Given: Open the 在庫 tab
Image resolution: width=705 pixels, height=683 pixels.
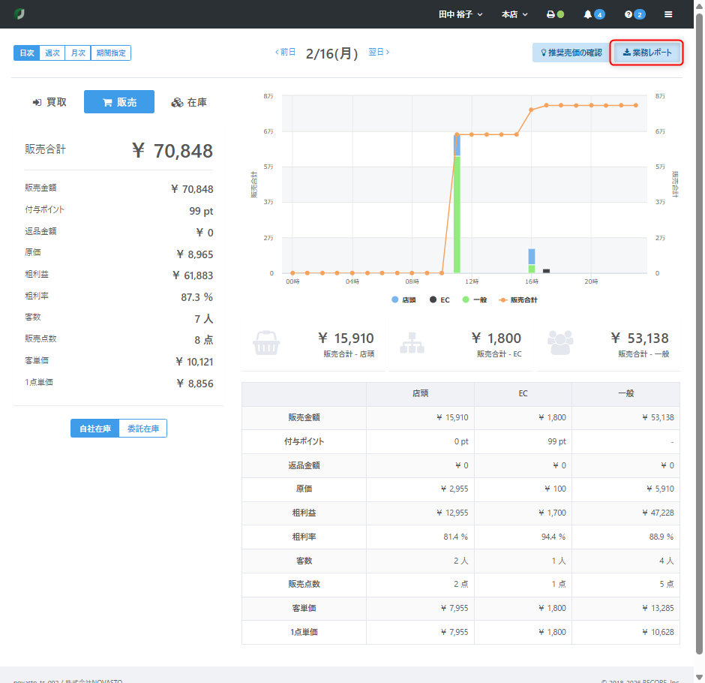Looking at the screenshot, I should (x=189, y=102).
